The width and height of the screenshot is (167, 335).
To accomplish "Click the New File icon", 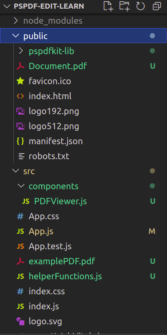I will click(108, 6).
